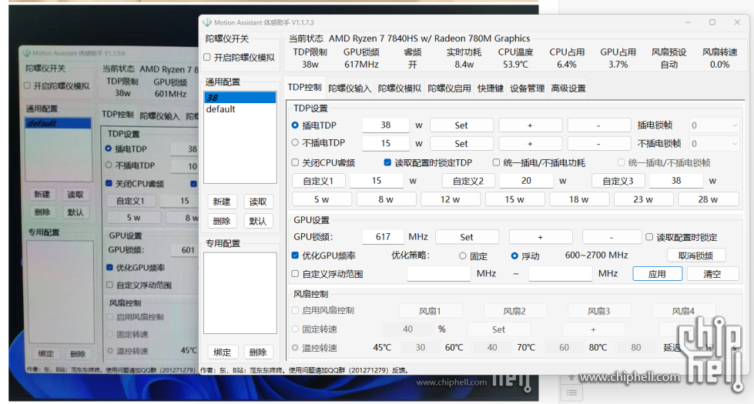754x404 pixels.
Task: Increase GPU锁频 with its plus button
Action: tap(541, 237)
